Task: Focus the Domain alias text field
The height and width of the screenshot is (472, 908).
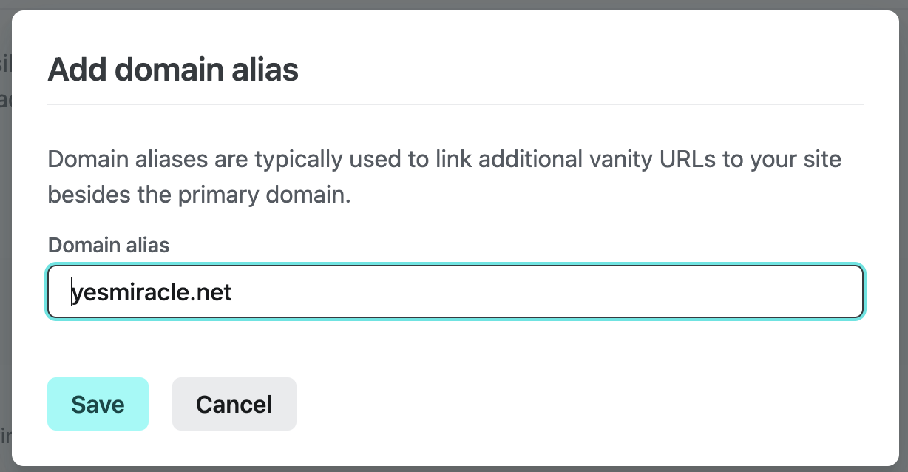Action: [x=455, y=292]
